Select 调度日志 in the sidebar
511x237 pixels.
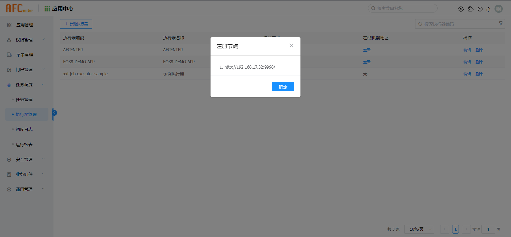pos(24,129)
